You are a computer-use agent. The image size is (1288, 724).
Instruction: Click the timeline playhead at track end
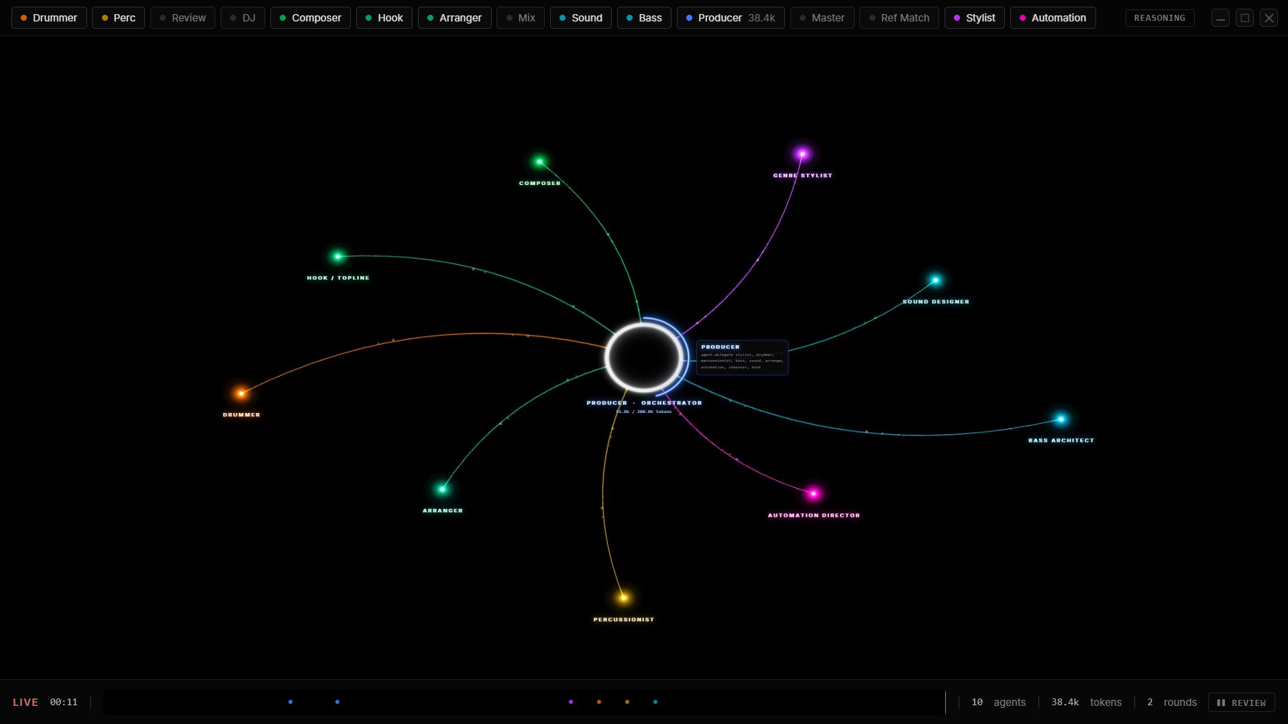pos(945,702)
